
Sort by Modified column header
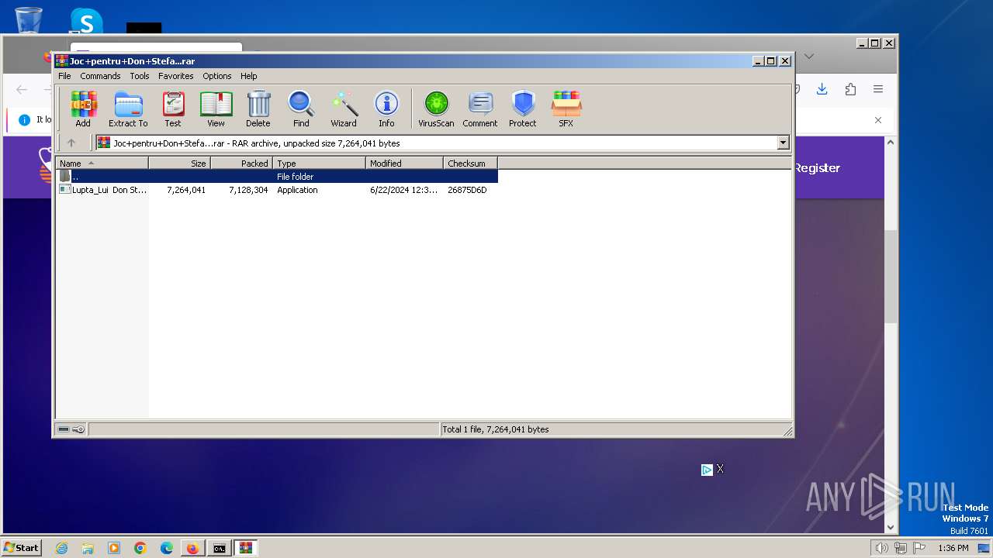(x=404, y=163)
